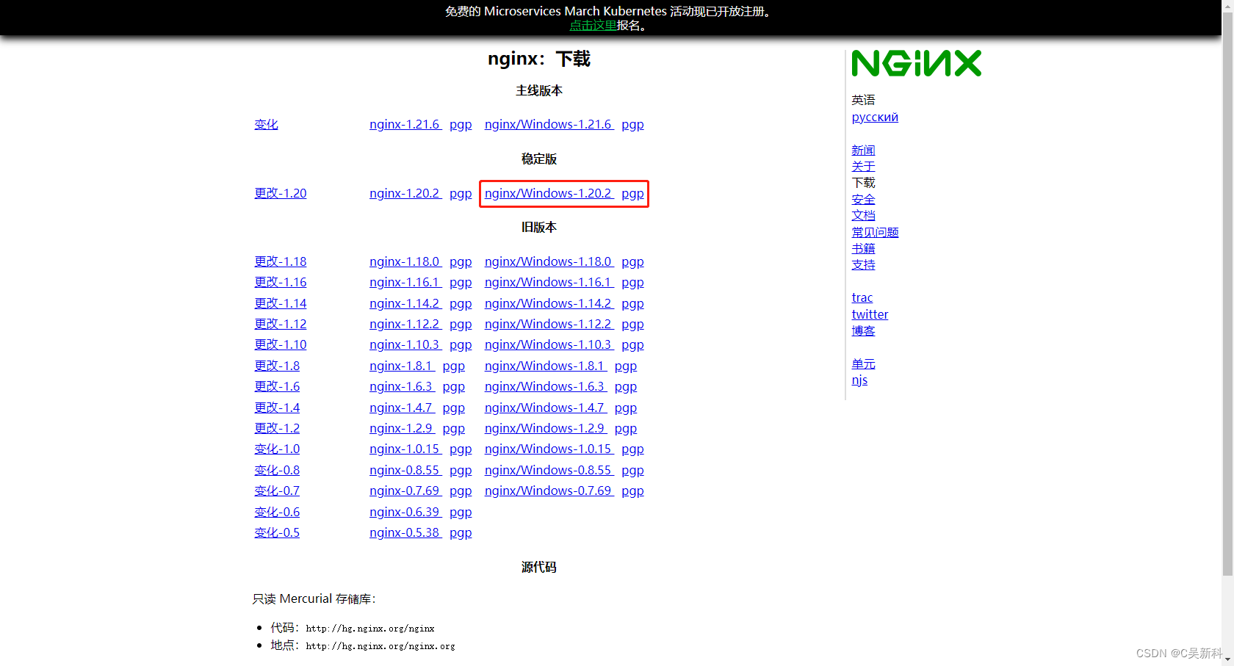Open the 更改-1.12 changes link
The width and height of the screenshot is (1234, 666).
(x=281, y=324)
